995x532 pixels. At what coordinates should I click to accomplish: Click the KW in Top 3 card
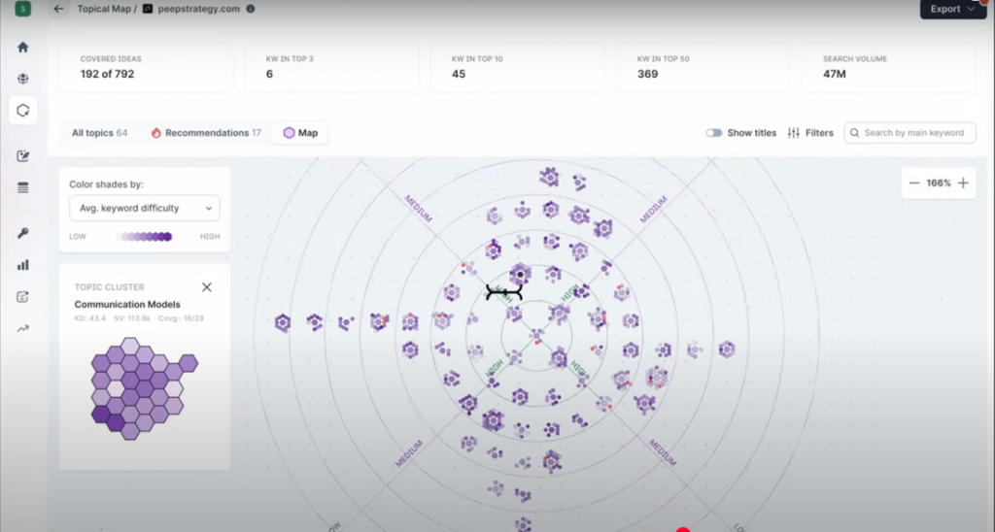tap(332, 68)
